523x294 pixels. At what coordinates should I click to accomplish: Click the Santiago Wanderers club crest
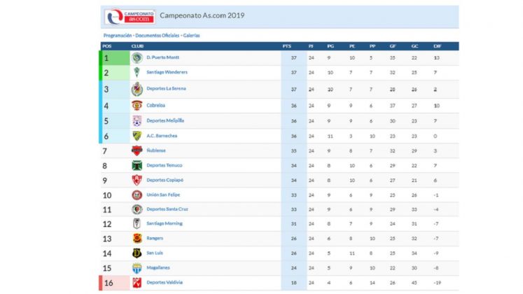click(x=137, y=72)
